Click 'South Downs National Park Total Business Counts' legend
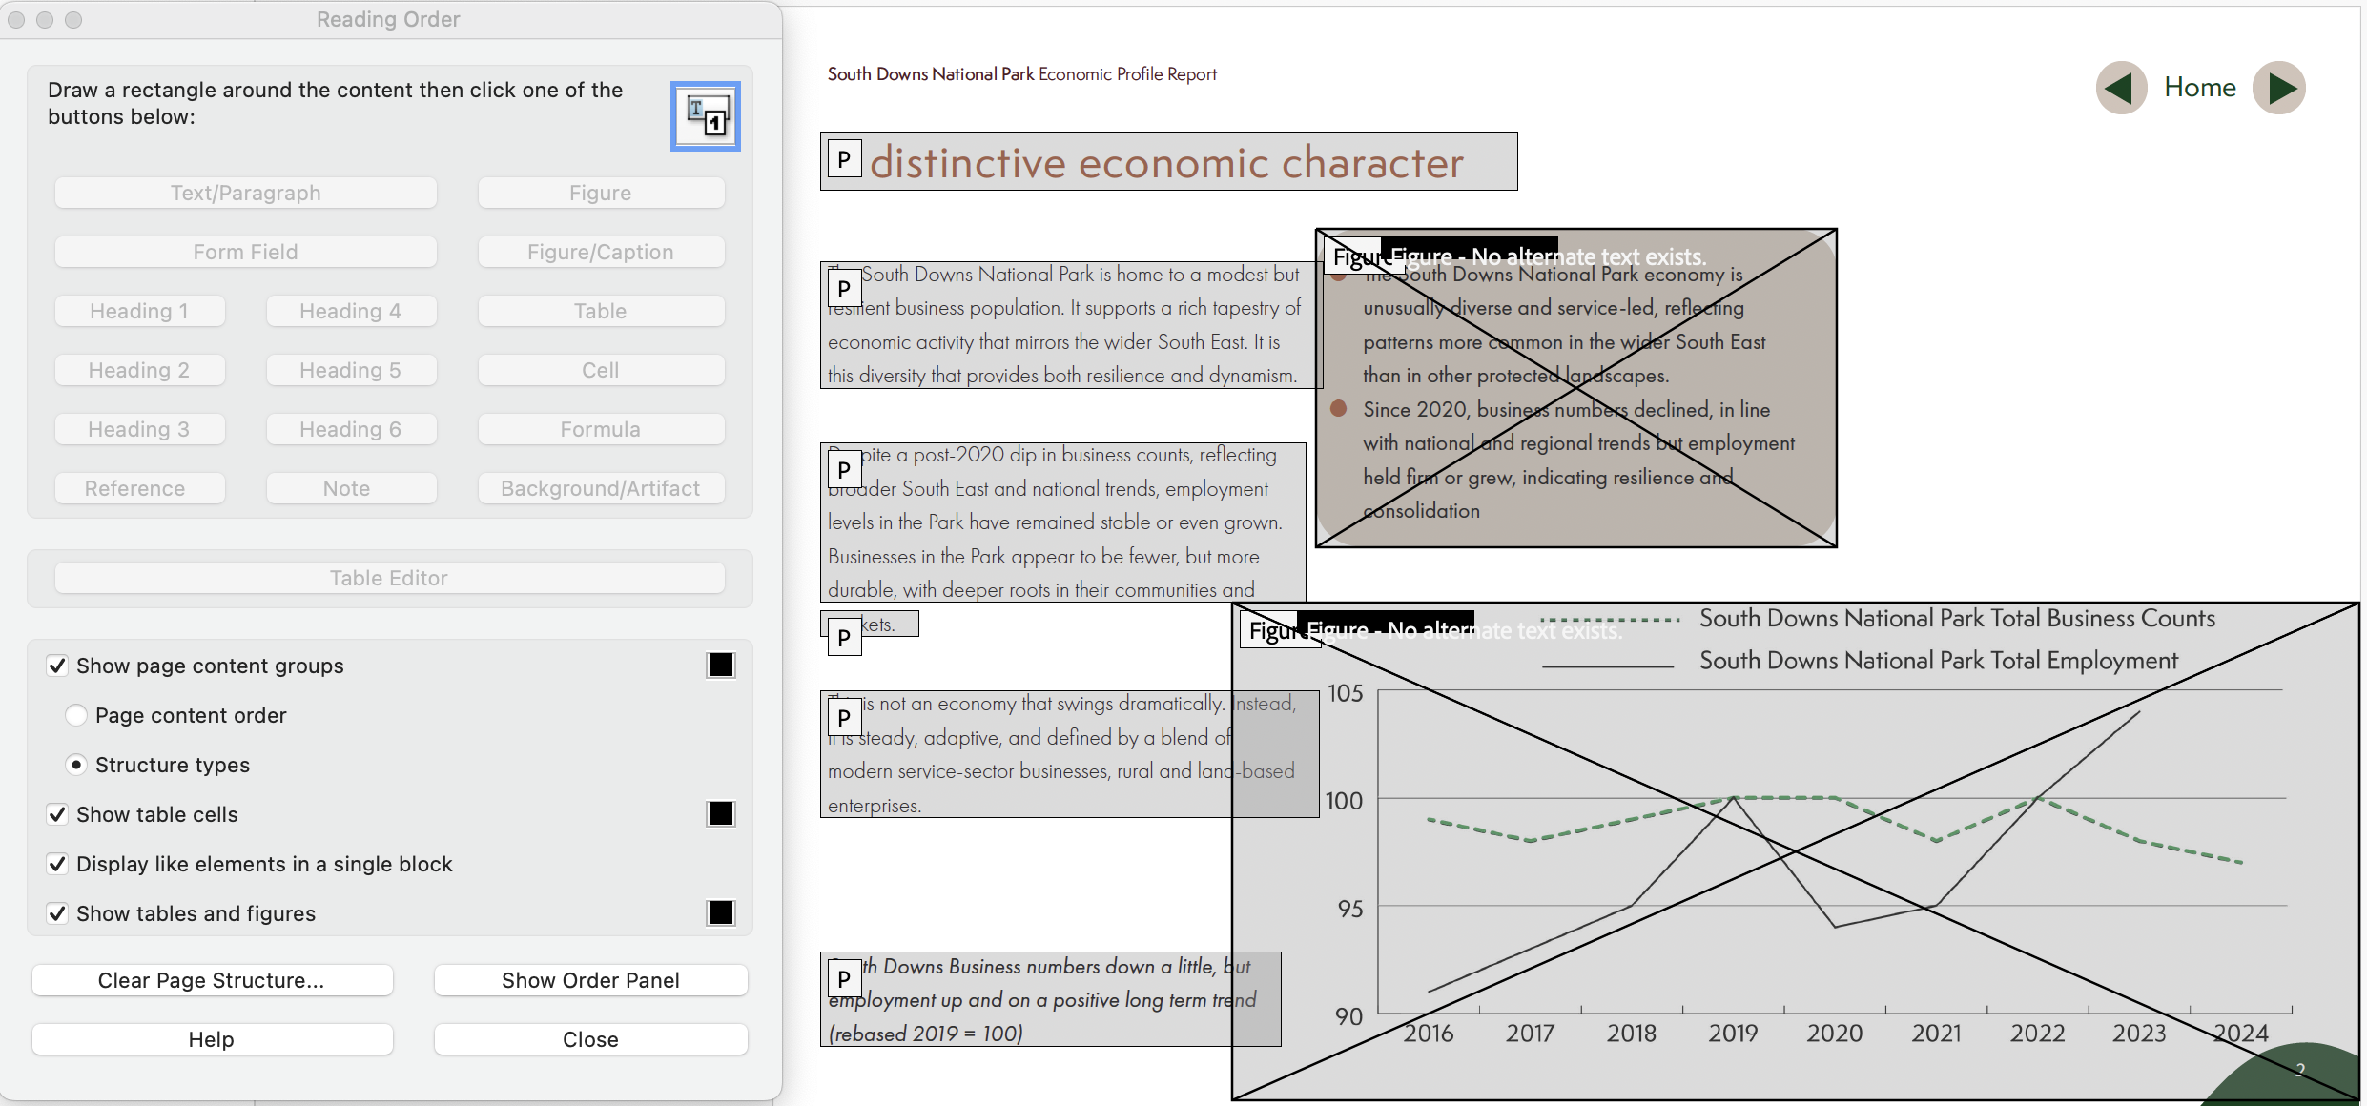Screen dimensions: 2367x1106 [x=1957, y=619]
